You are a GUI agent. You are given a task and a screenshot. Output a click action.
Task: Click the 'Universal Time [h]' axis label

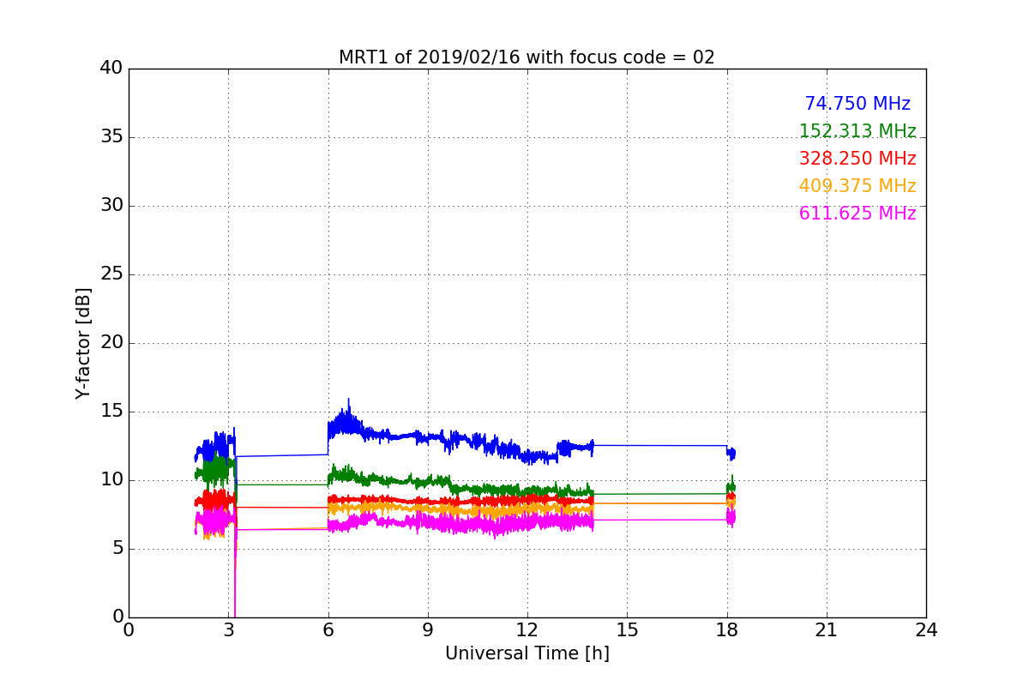527,653
